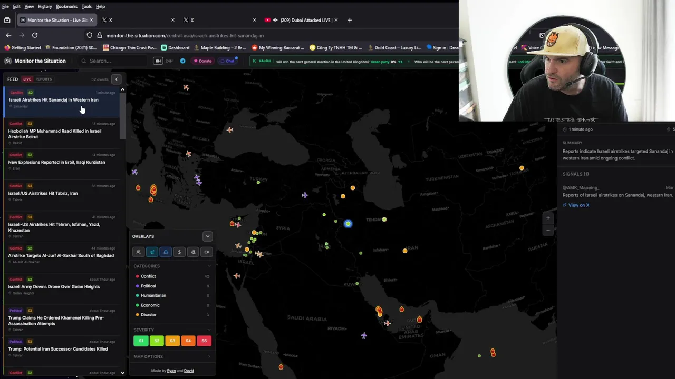The width and height of the screenshot is (675, 379).
Task: Toggle severity S3 yellow swatch
Action: [172, 341]
